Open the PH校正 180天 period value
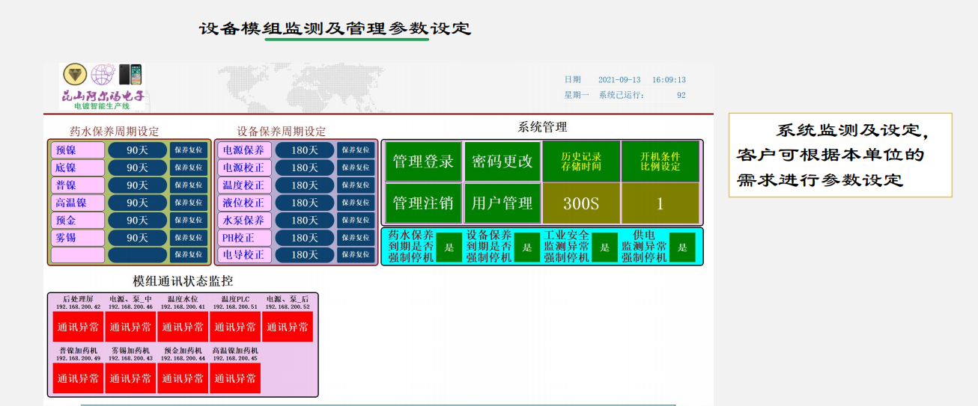 pyautogui.click(x=305, y=238)
